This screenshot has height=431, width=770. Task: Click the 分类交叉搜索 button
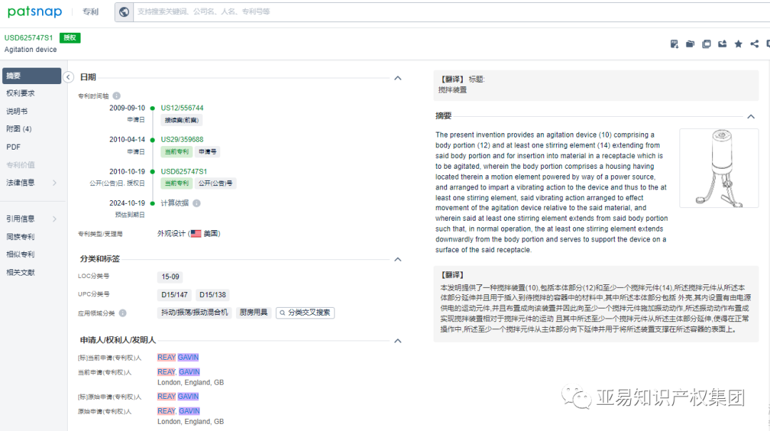[305, 312]
